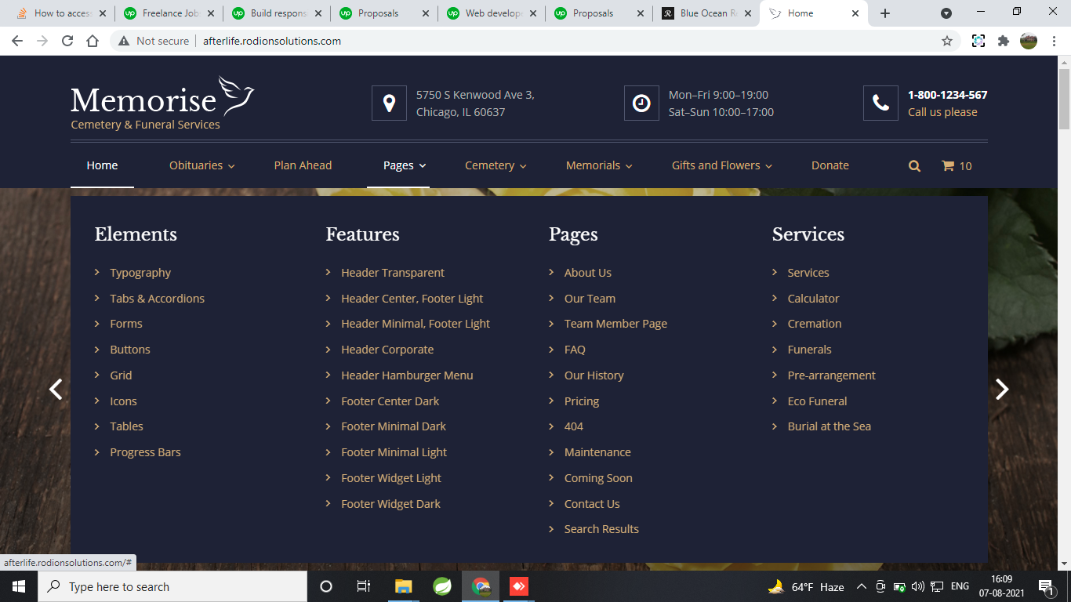Expand Gifts and Flowers dropdown
The height and width of the screenshot is (602, 1071).
coord(722,165)
